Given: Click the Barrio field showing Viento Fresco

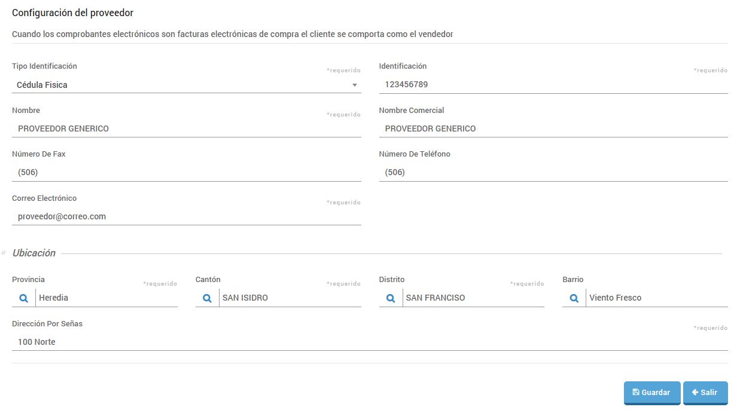Looking at the screenshot, I should 656,298.
